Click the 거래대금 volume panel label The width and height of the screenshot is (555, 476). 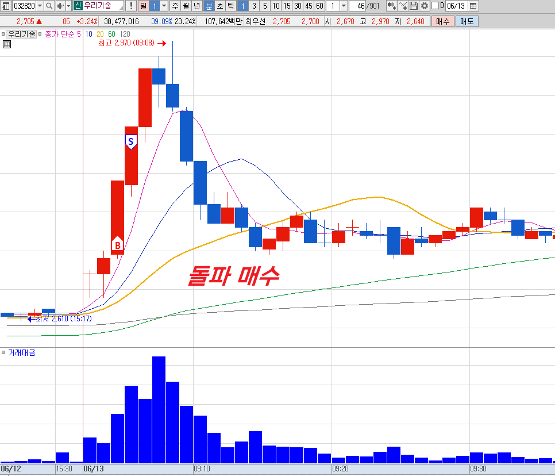[x=22, y=352]
